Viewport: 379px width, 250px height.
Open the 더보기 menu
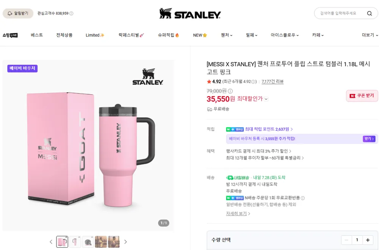point(370,35)
